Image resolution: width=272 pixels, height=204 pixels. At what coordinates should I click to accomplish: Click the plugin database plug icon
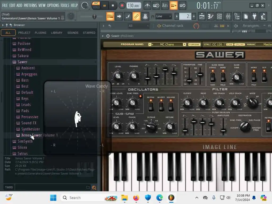click(254, 16)
